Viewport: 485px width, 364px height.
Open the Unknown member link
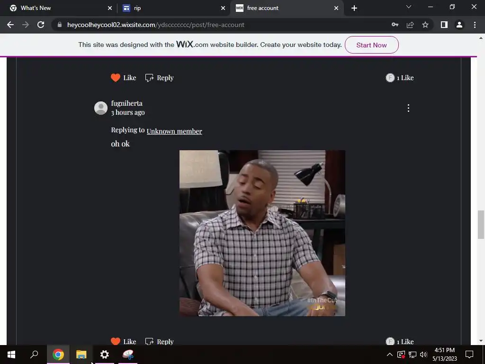coord(174,131)
